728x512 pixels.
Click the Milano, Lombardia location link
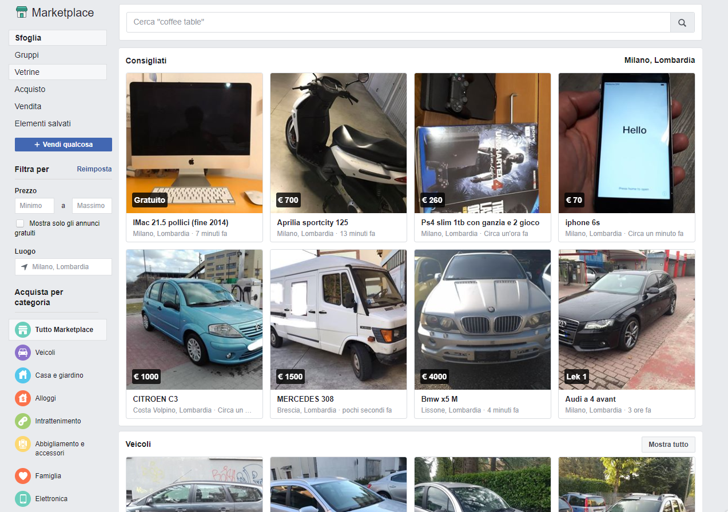(x=659, y=60)
